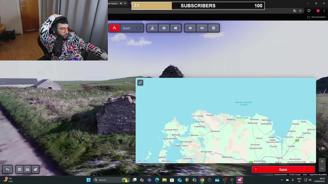This screenshot has width=328, height=184.
Task: Select the GeoGuessr browser tab
Action: point(113,4)
